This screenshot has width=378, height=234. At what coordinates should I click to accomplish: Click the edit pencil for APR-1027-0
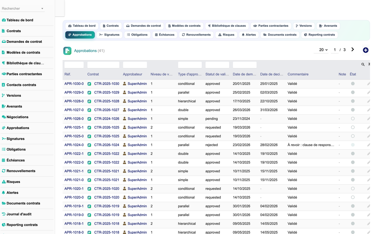coord(368,110)
